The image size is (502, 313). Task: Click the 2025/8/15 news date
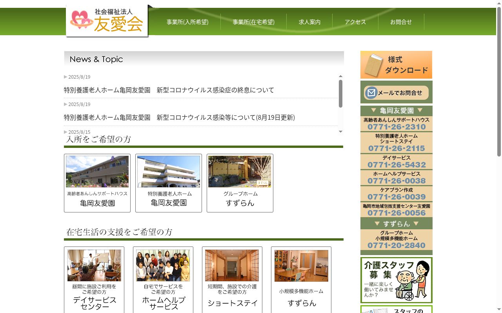tap(79, 132)
